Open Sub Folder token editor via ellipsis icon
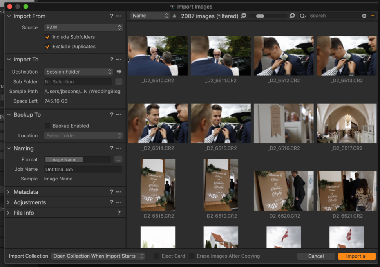This screenshot has width=380, height=267. point(118,81)
